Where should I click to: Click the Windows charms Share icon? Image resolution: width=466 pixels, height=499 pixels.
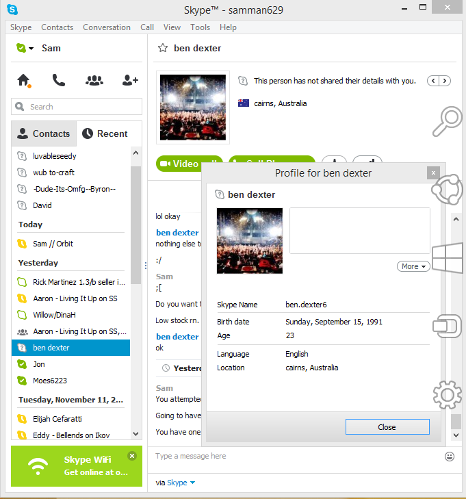tap(447, 190)
